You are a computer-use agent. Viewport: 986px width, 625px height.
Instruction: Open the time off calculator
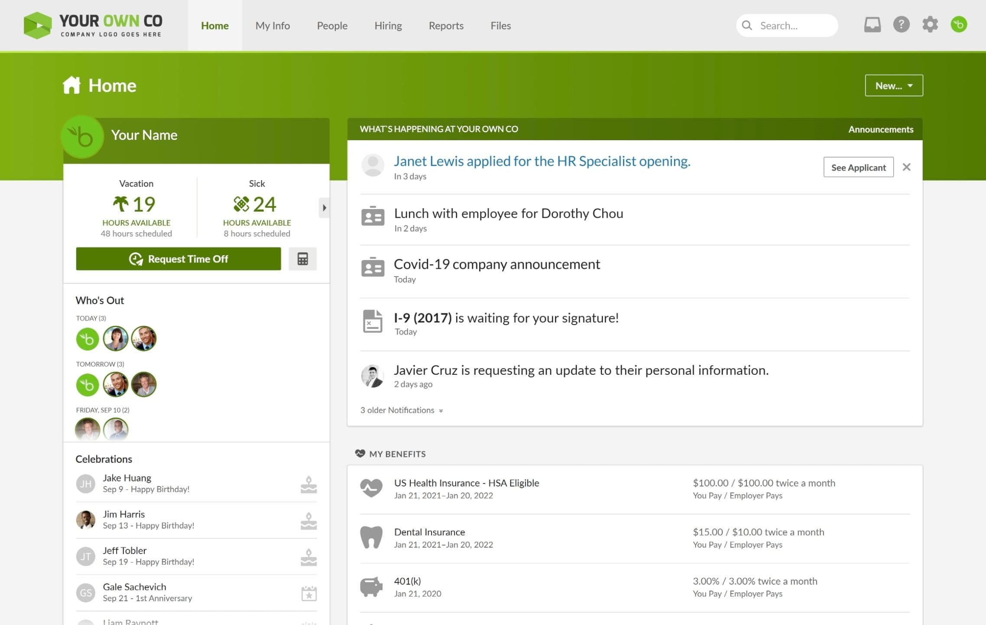click(x=302, y=259)
